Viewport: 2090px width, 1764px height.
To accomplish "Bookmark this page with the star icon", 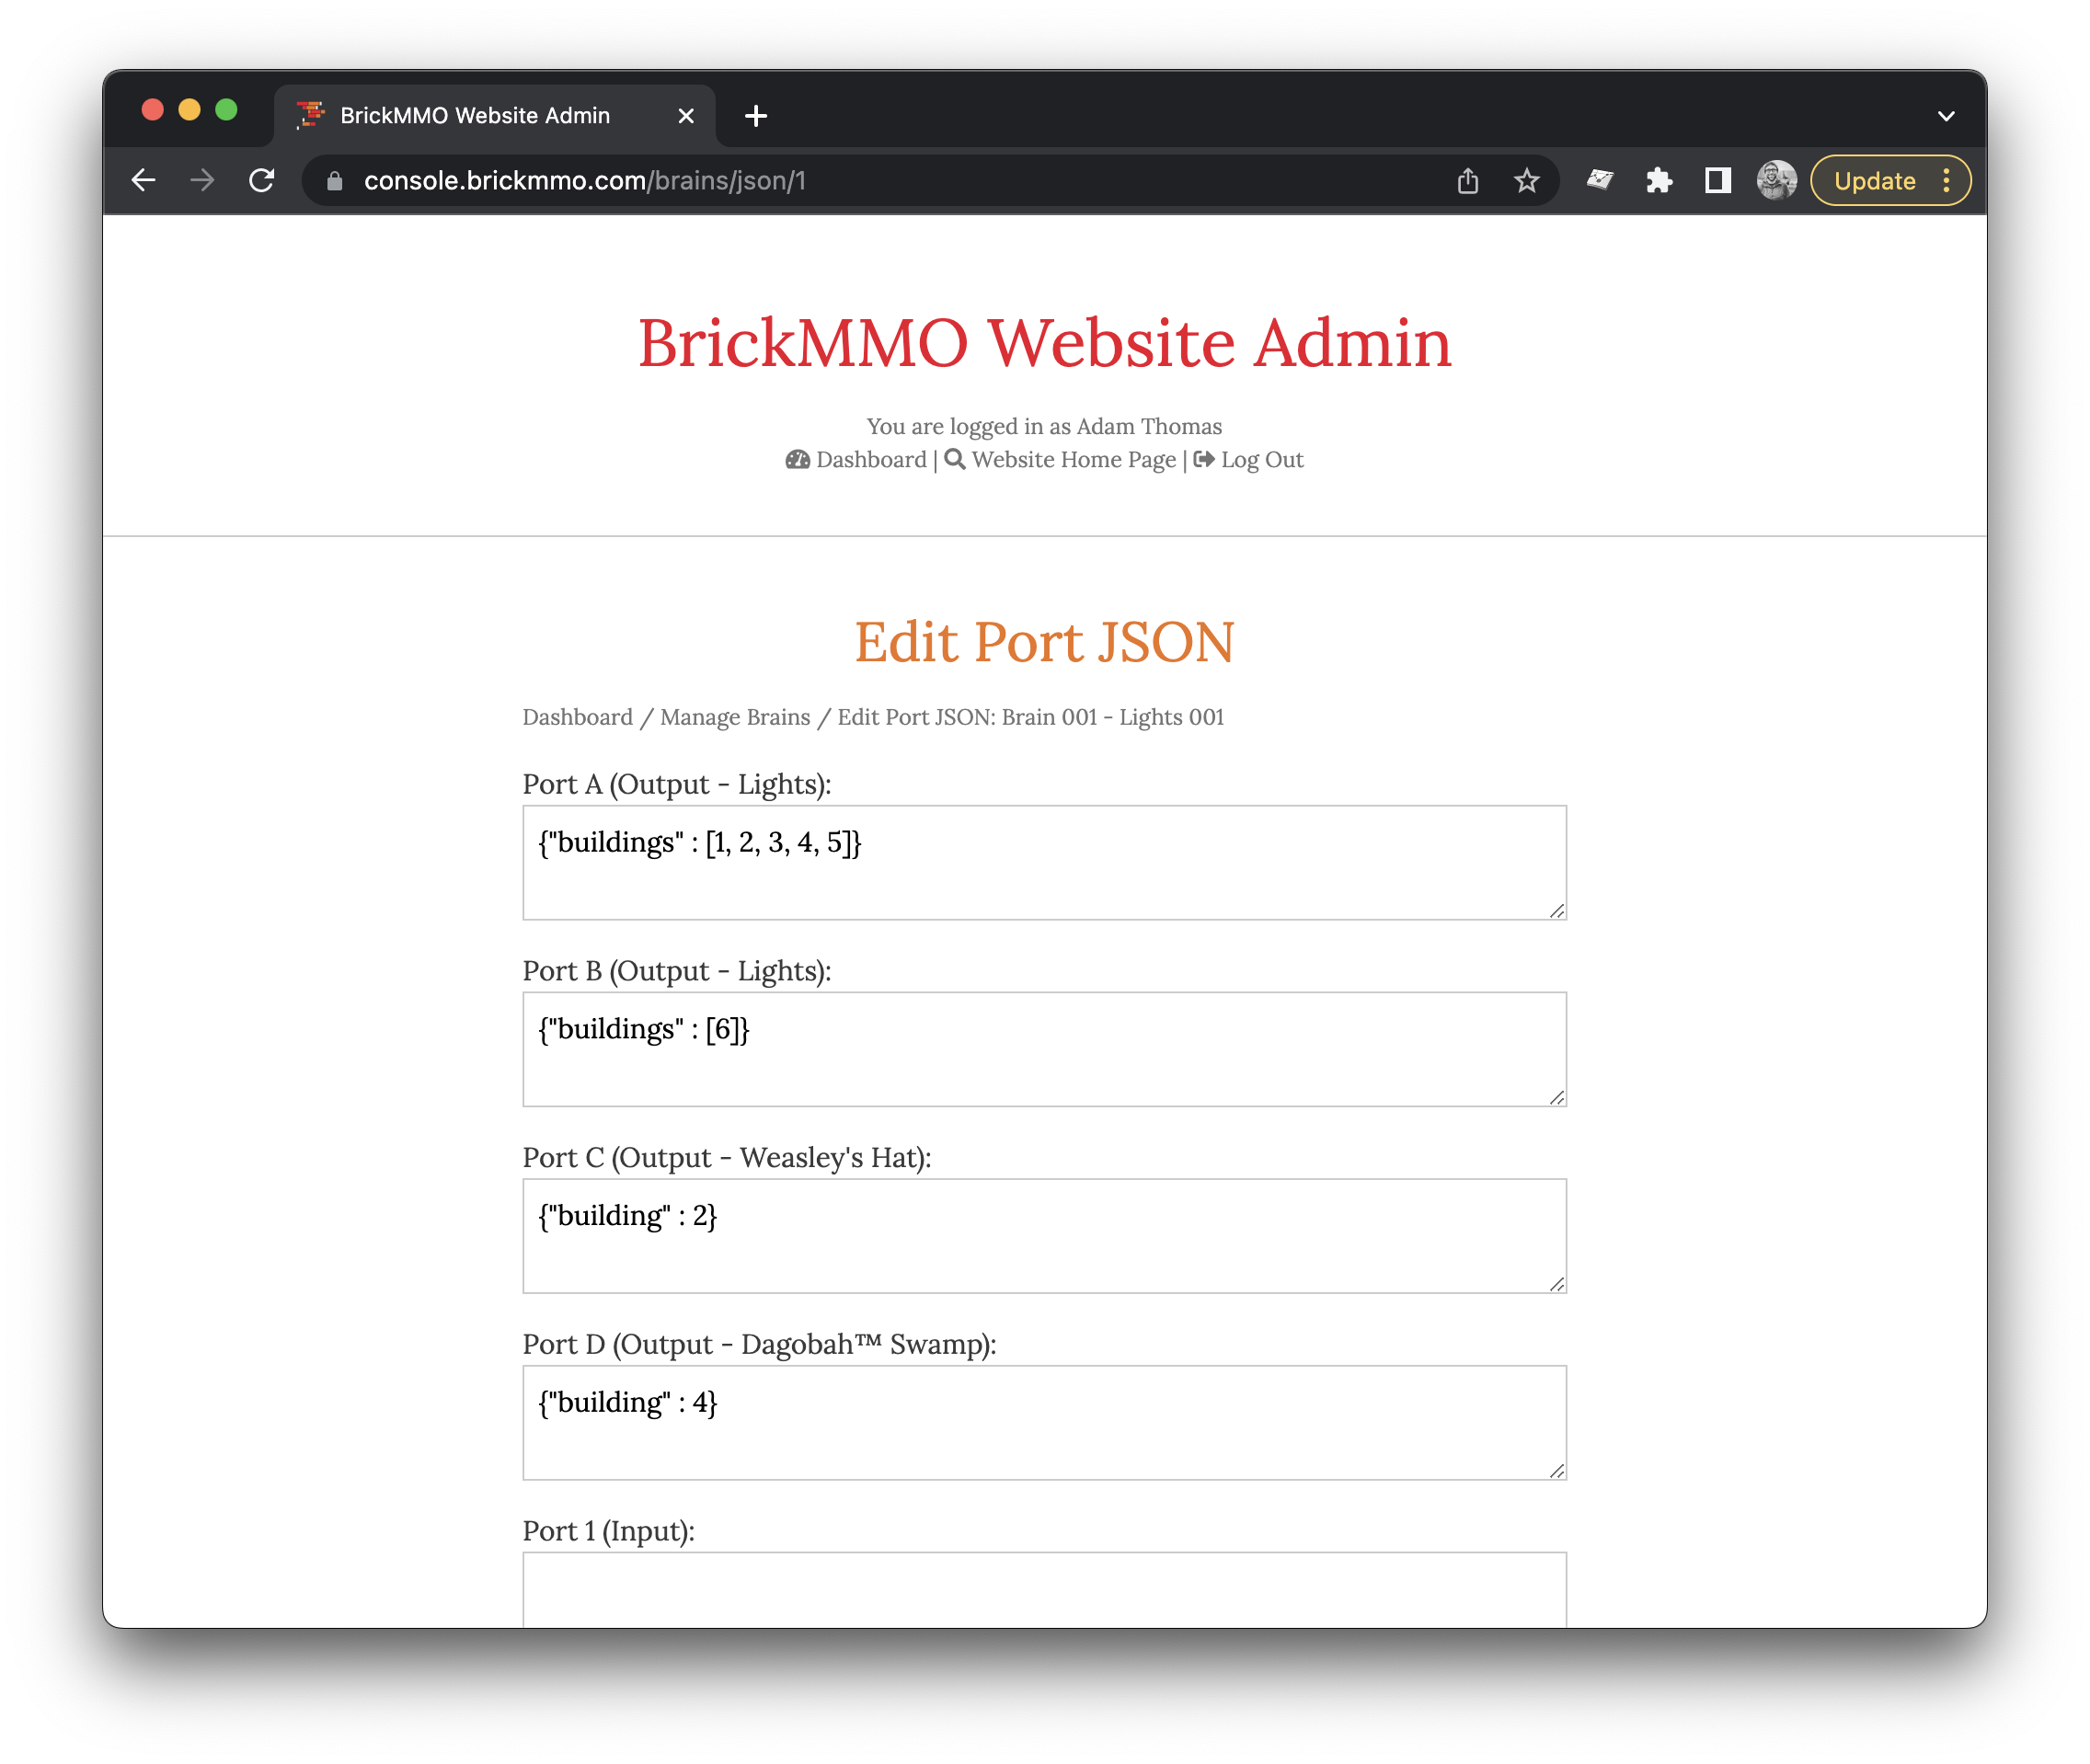I will (1526, 181).
